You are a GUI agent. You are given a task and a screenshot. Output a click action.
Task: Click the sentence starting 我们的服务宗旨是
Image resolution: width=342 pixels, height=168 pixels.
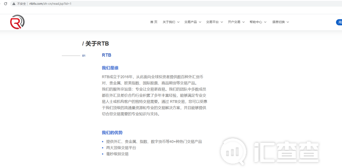click(154, 101)
